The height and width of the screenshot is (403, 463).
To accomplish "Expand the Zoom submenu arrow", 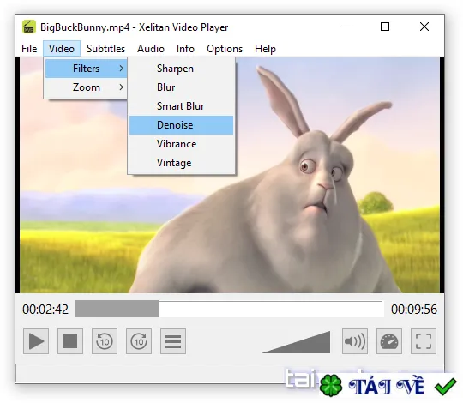I will click(121, 87).
